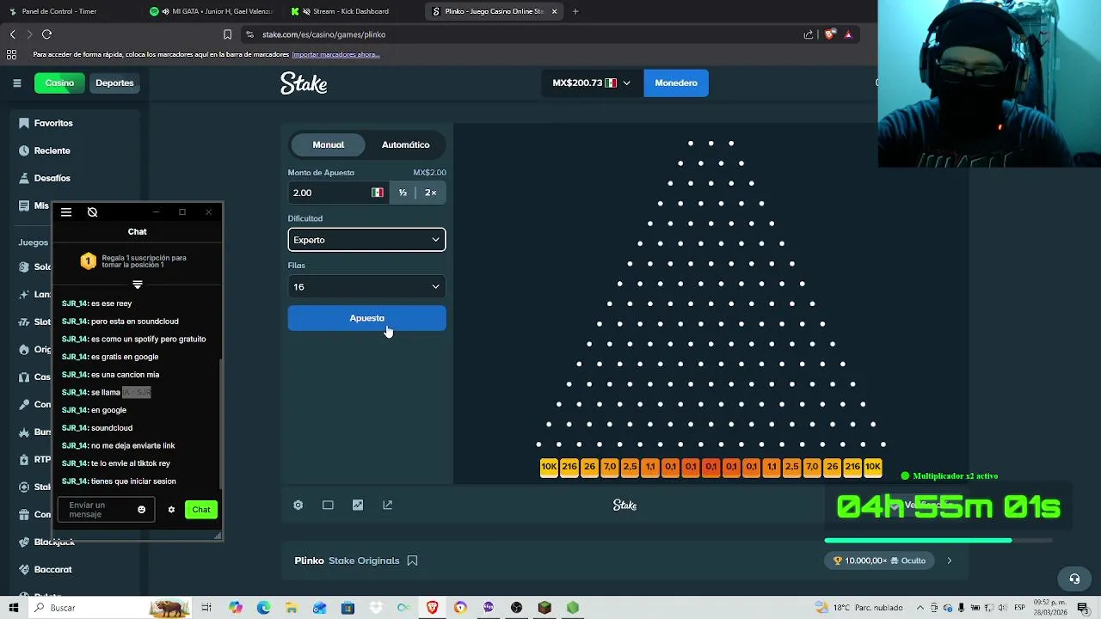The width and height of the screenshot is (1101, 619).
Task: Click the chat pause-scroll icon
Action: [x=92, y=212]
